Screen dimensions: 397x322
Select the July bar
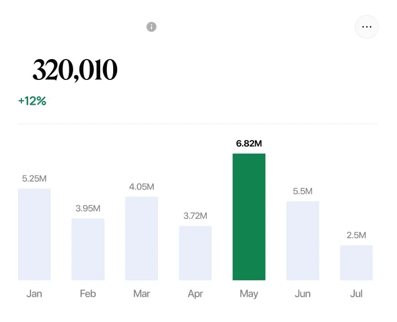click(x=356, y=262)
